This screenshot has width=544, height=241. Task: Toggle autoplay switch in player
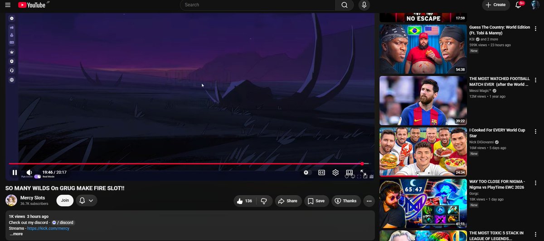pyautogui.click(x=307, y=172)
